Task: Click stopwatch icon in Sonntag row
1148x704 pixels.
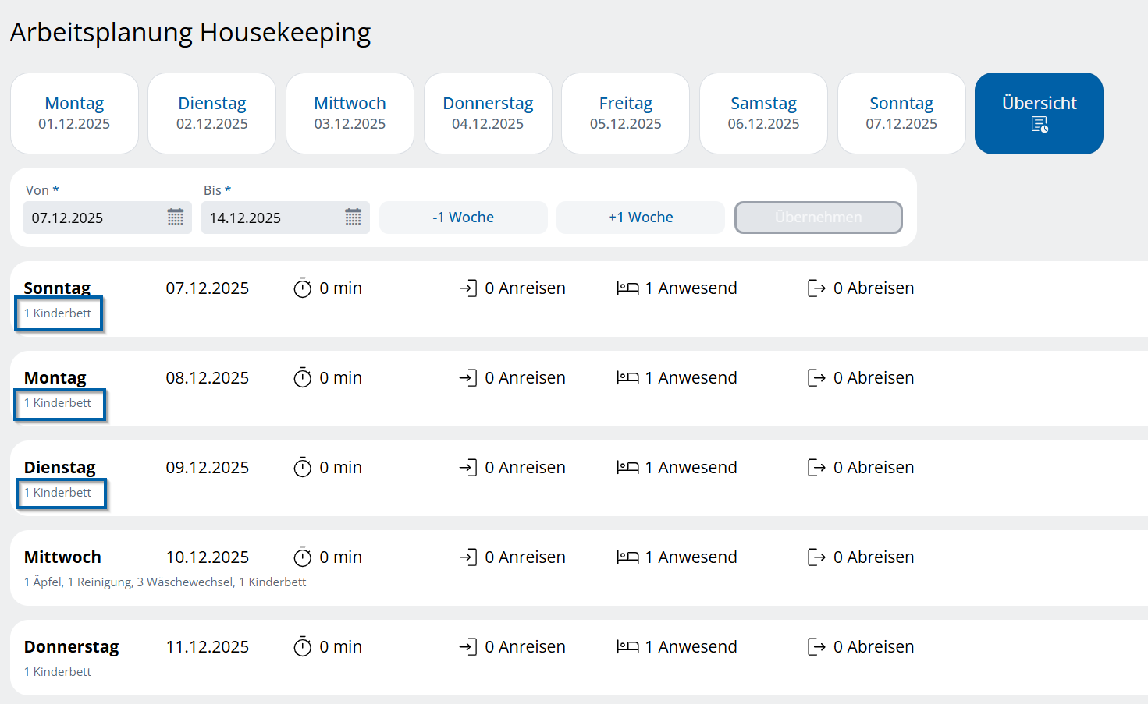Action: click(303, 288)
